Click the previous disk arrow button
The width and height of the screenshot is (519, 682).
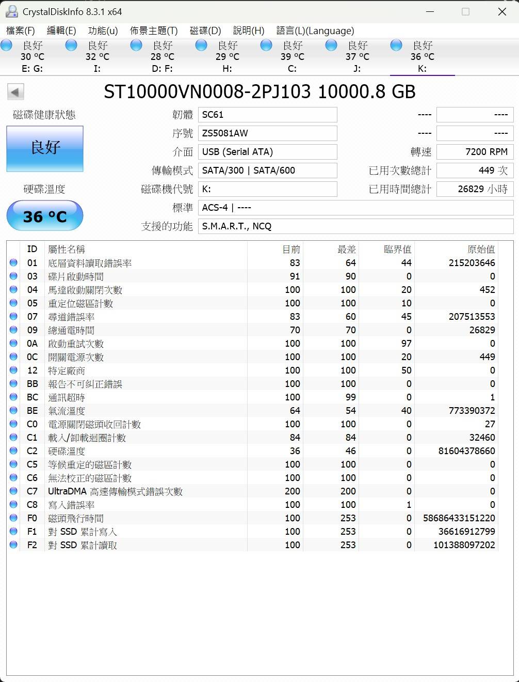pyautogui.click(x=15, y=92)
